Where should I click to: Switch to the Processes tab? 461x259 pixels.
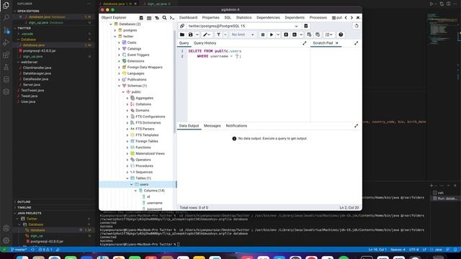[x=318, y=17]
